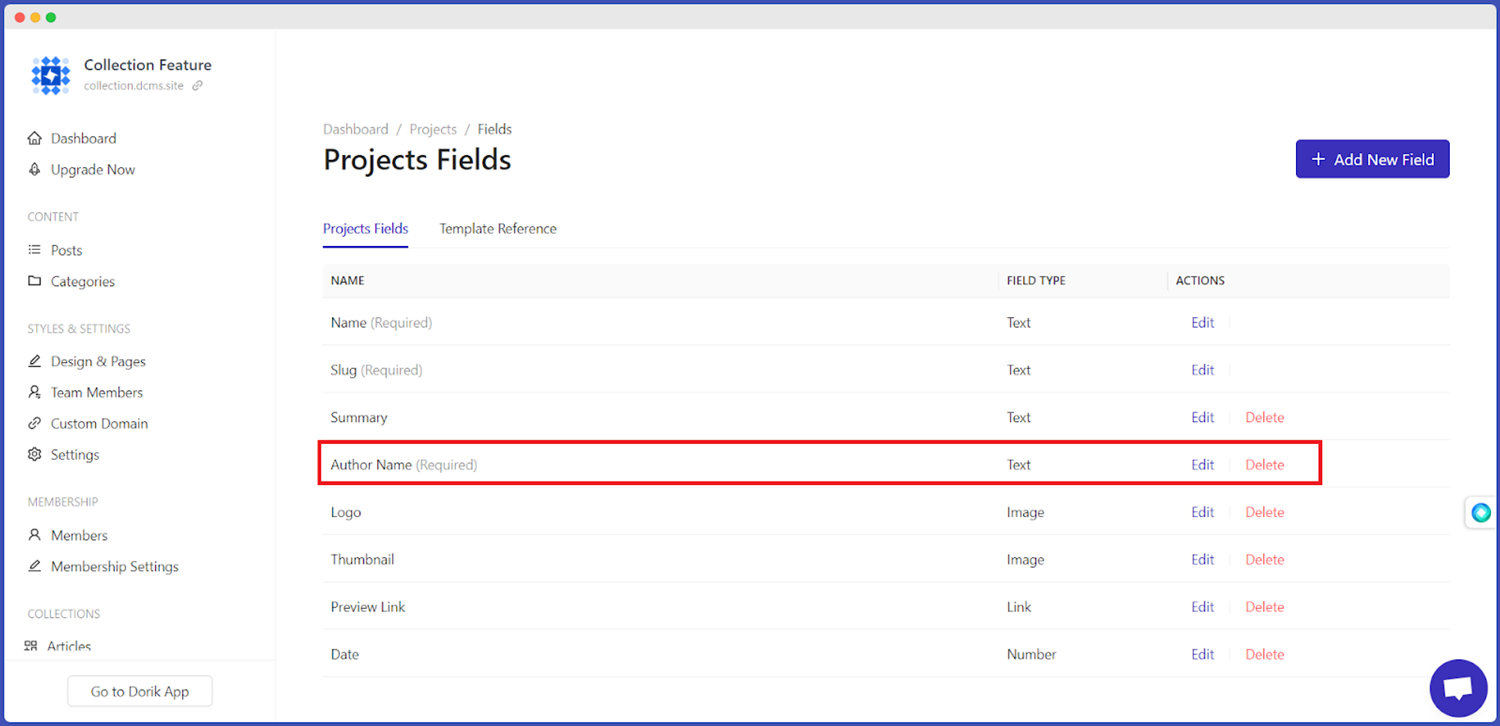Open Team Members in the sidebar
Screen dimensions: 1500x726
(x=97, y=392)
